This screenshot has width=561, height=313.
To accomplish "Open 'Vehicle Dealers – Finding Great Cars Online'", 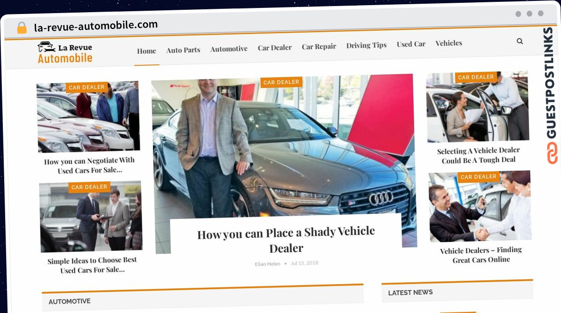I will 481,255.
